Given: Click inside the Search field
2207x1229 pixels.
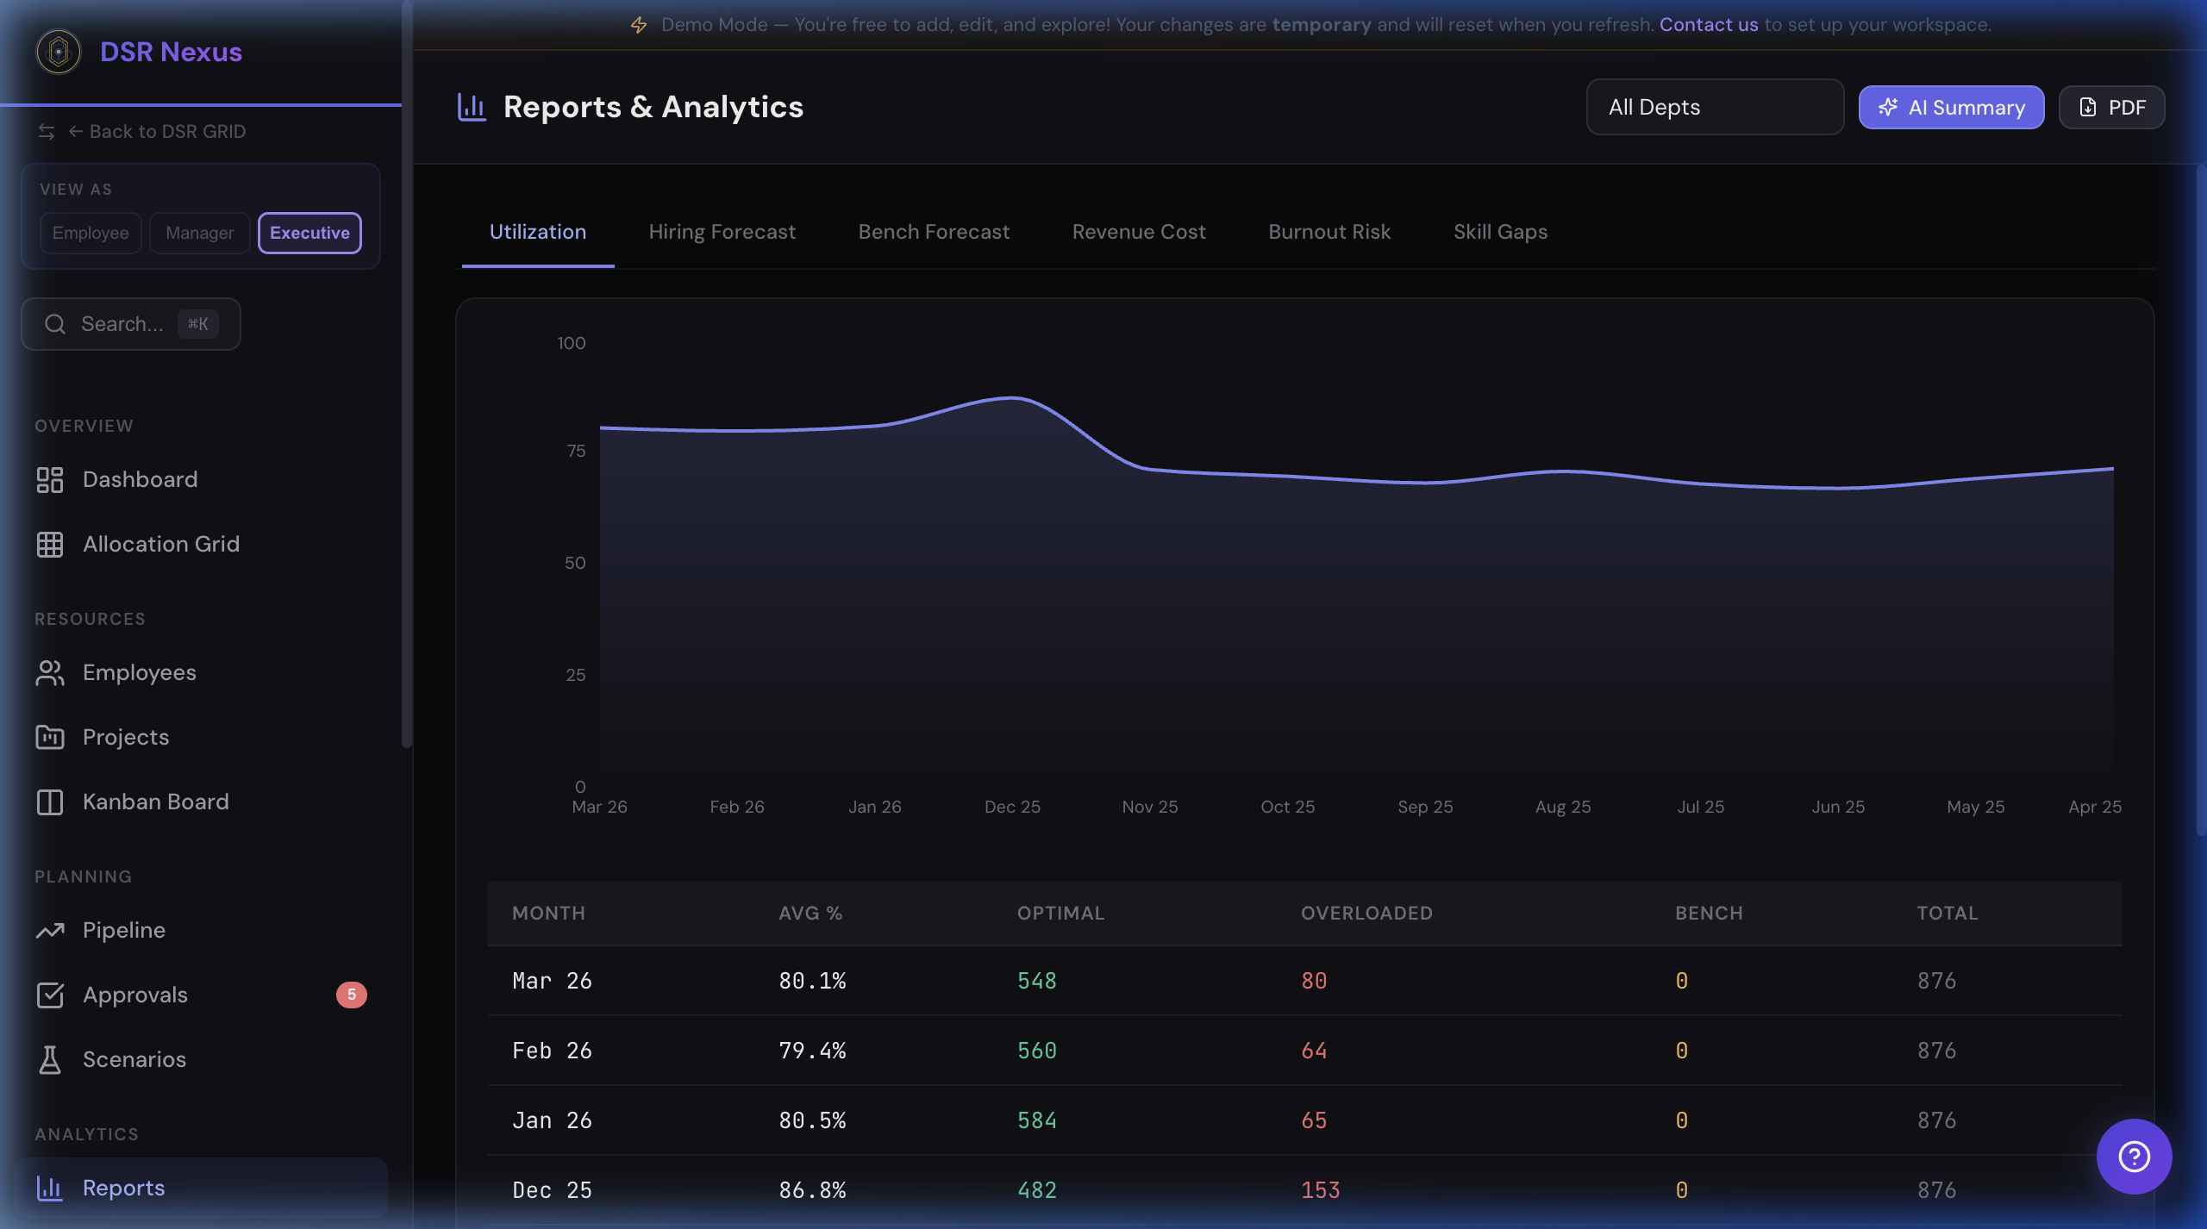Looking at the screenshot, I should [x=129, y=324].
